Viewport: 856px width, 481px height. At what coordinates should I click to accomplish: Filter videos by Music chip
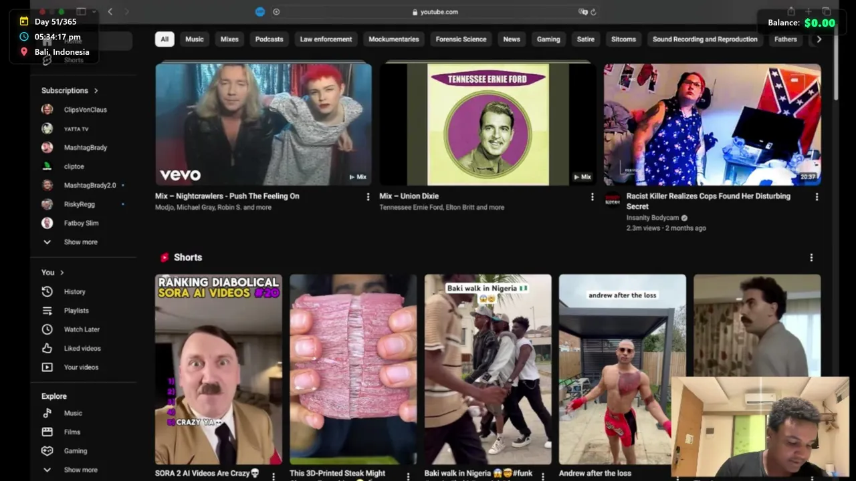click(x=195, y=39)
